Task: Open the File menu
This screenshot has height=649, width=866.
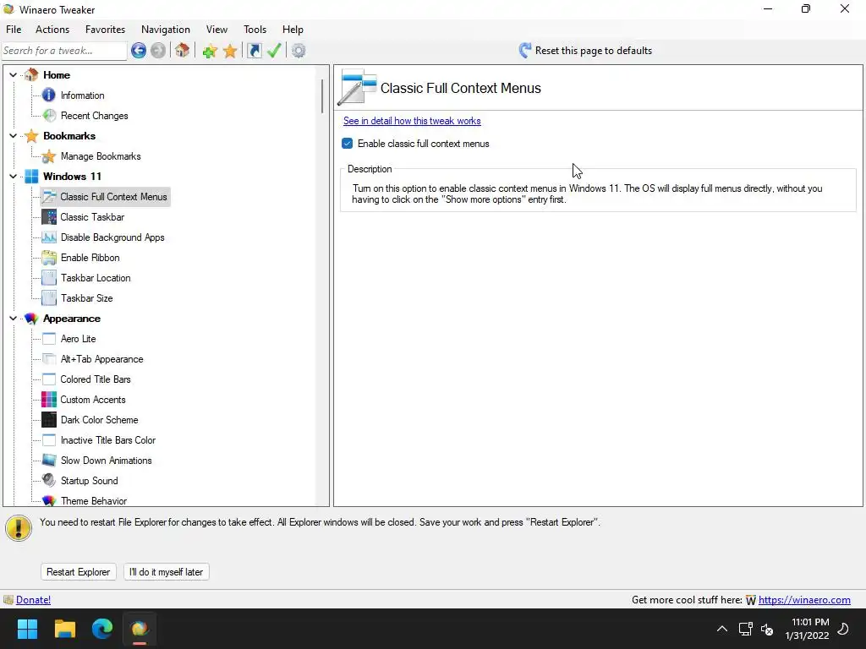Action: [x=14, y=30]
